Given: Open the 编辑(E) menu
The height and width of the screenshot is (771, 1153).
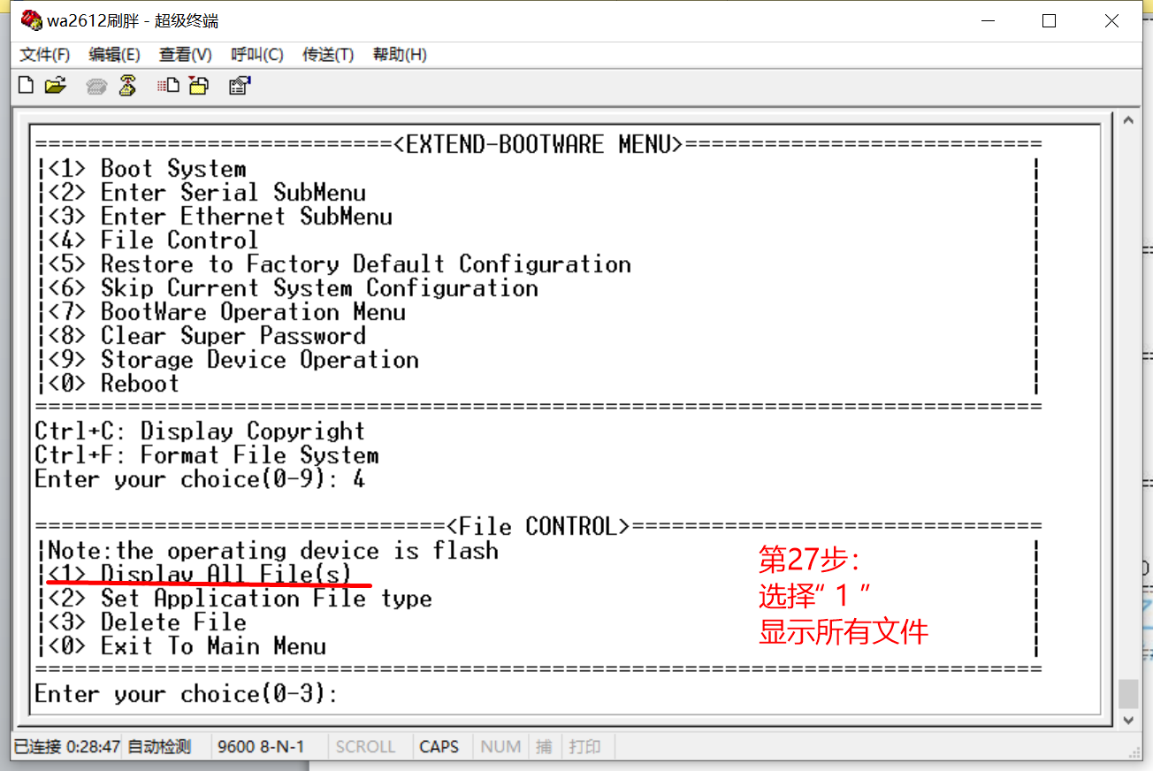Looking at the screenshot, I should pos(115,55).
